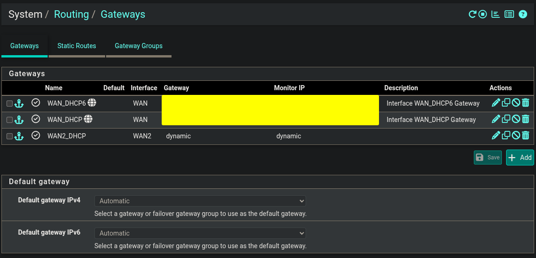
Task: Delete the WAN_DHCP6 gateway with trash icon
Action: pyautogui.click(x=526, y=103)
